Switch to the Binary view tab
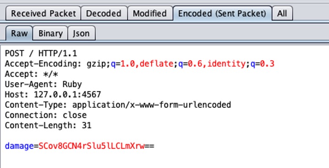Screen dimensions: 329x168 [50, 33]
